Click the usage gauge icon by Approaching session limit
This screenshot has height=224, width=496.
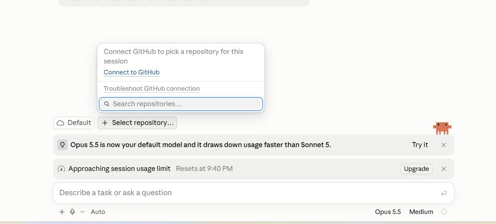61,169
